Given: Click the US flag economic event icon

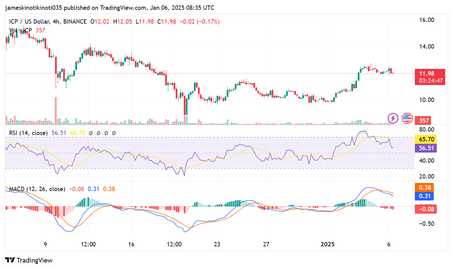Looking at the screenshot, I should pos(407,118).
